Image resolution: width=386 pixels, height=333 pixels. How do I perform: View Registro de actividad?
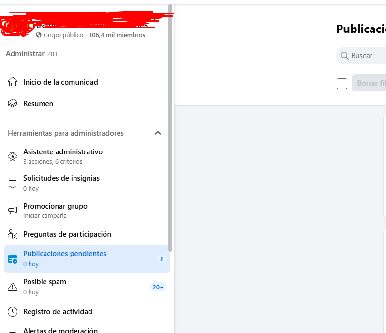(x=87, y=312)
